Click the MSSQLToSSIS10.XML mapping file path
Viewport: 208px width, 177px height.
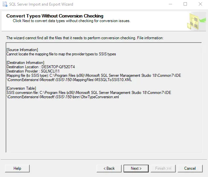(69, 80)
